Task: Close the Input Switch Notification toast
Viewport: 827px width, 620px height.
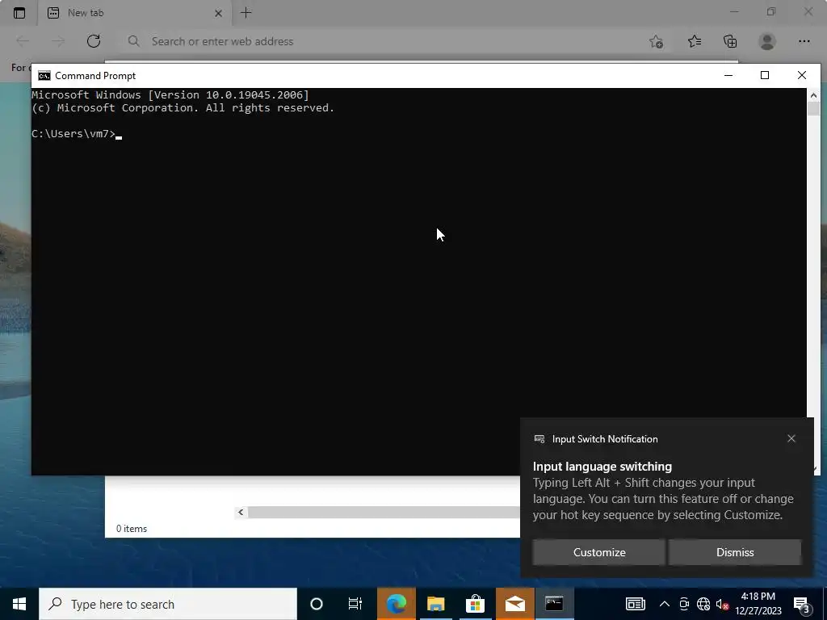Action: (791, 438)
